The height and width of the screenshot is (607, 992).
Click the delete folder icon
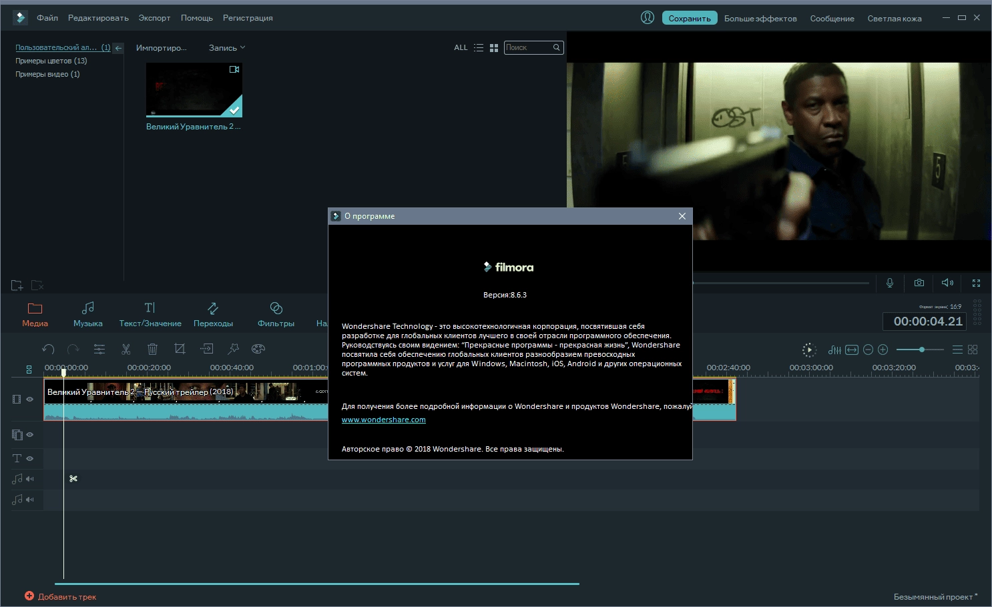37,285
